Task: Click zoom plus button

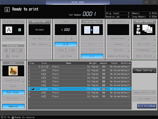Action: [x=72, y=39]
